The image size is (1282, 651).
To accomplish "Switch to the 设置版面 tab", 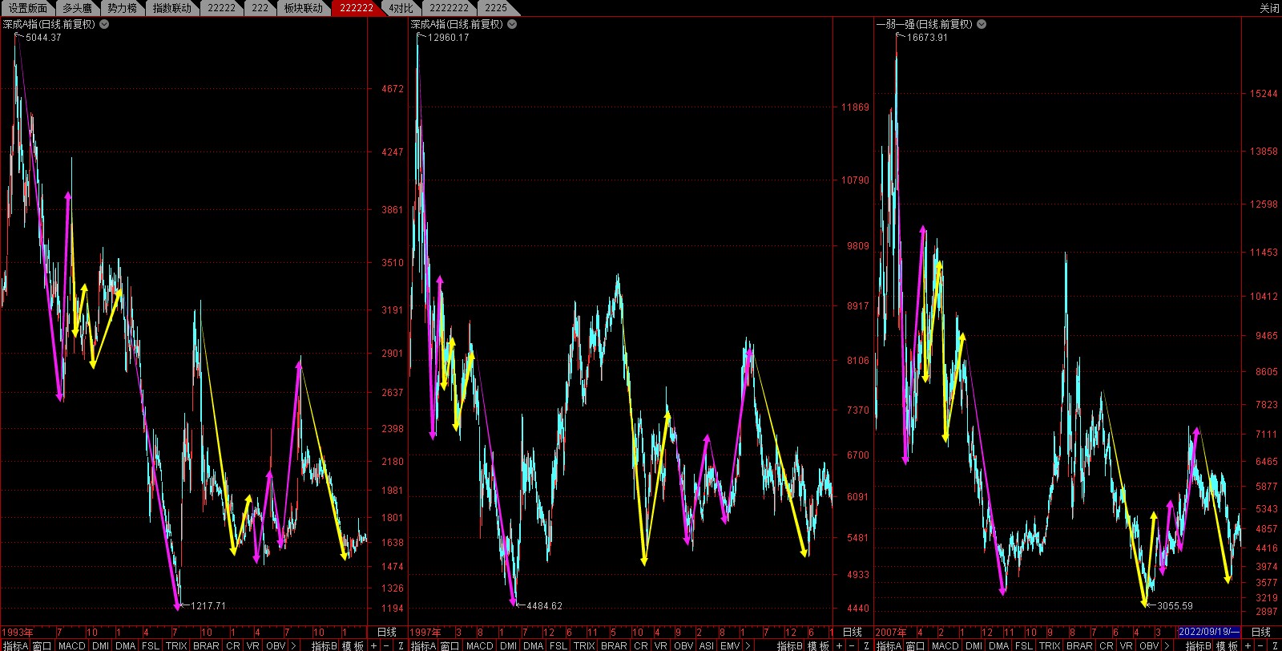I will pyautogui.click(x=28, y=8).
